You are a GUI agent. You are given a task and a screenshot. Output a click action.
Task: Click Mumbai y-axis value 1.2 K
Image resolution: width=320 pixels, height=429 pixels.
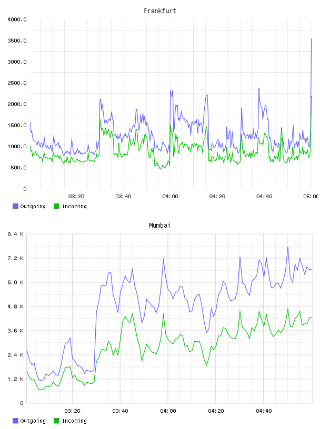(16, 379)
